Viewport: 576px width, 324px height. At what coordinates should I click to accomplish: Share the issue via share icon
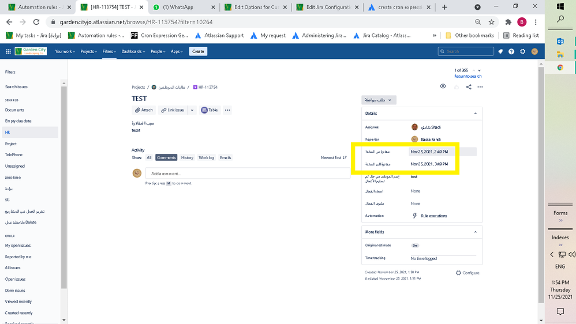469,87
